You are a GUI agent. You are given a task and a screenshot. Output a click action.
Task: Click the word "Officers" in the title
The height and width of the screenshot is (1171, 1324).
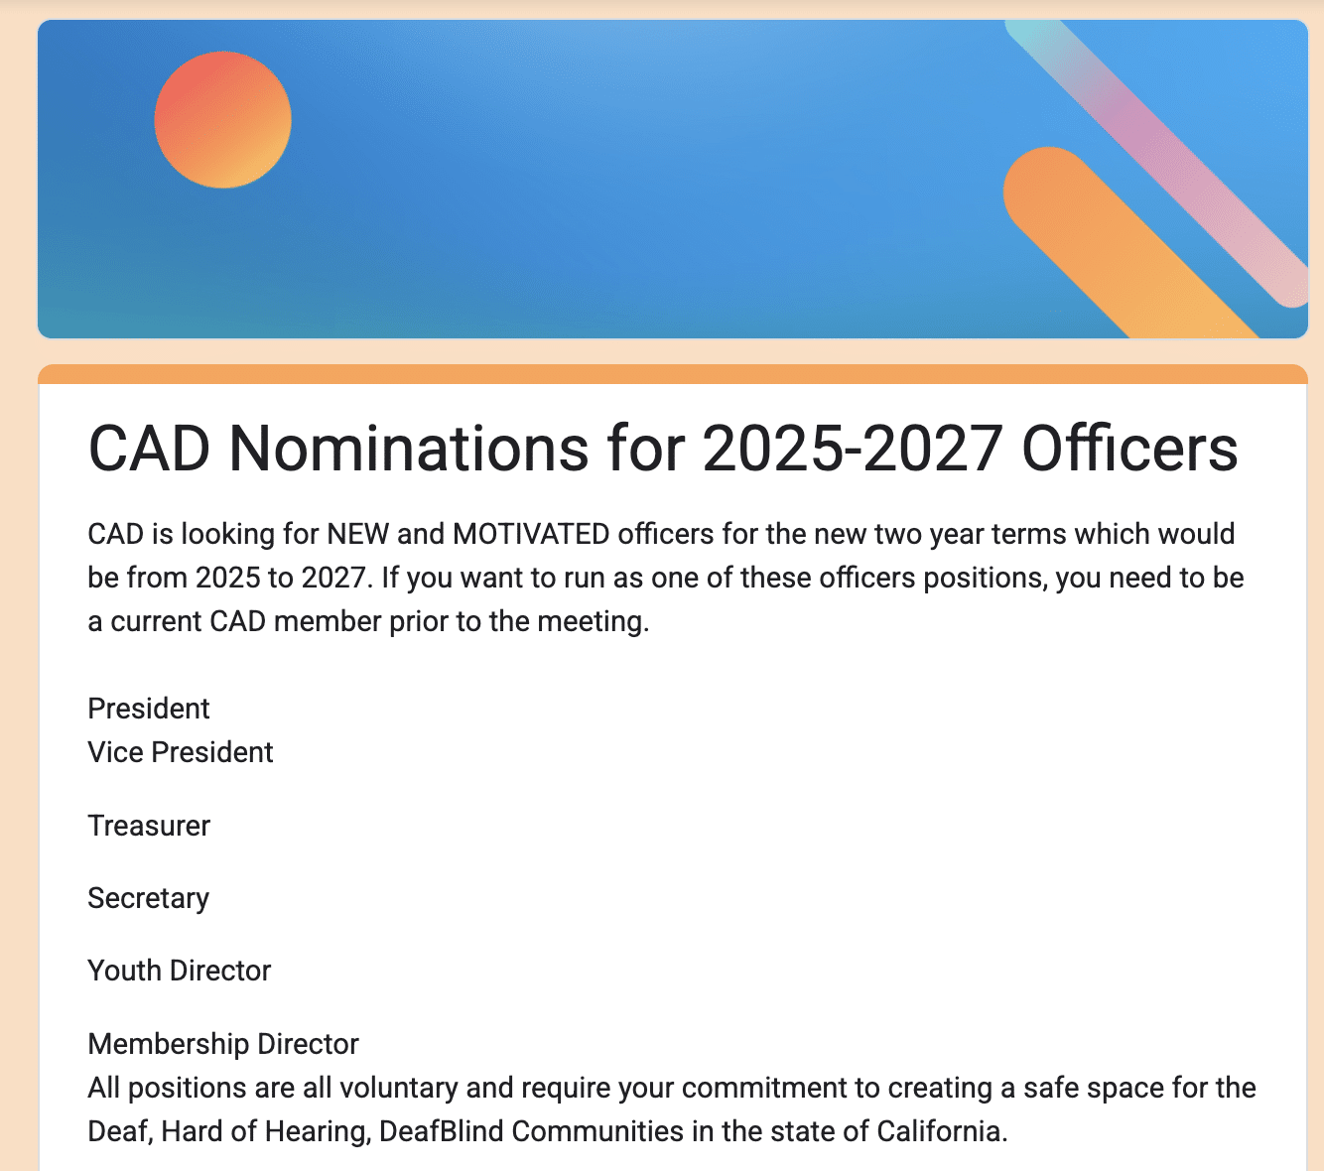pyautogui.click(x=1129, y=449)
